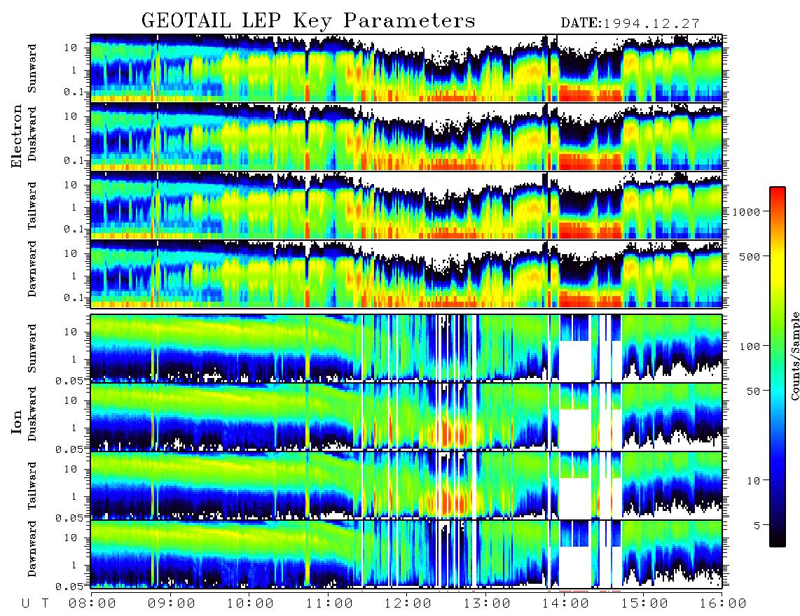Click the "5" color bar label
Image resolution: width=800 pixels, height=616 pixels.
coord(757,526)
